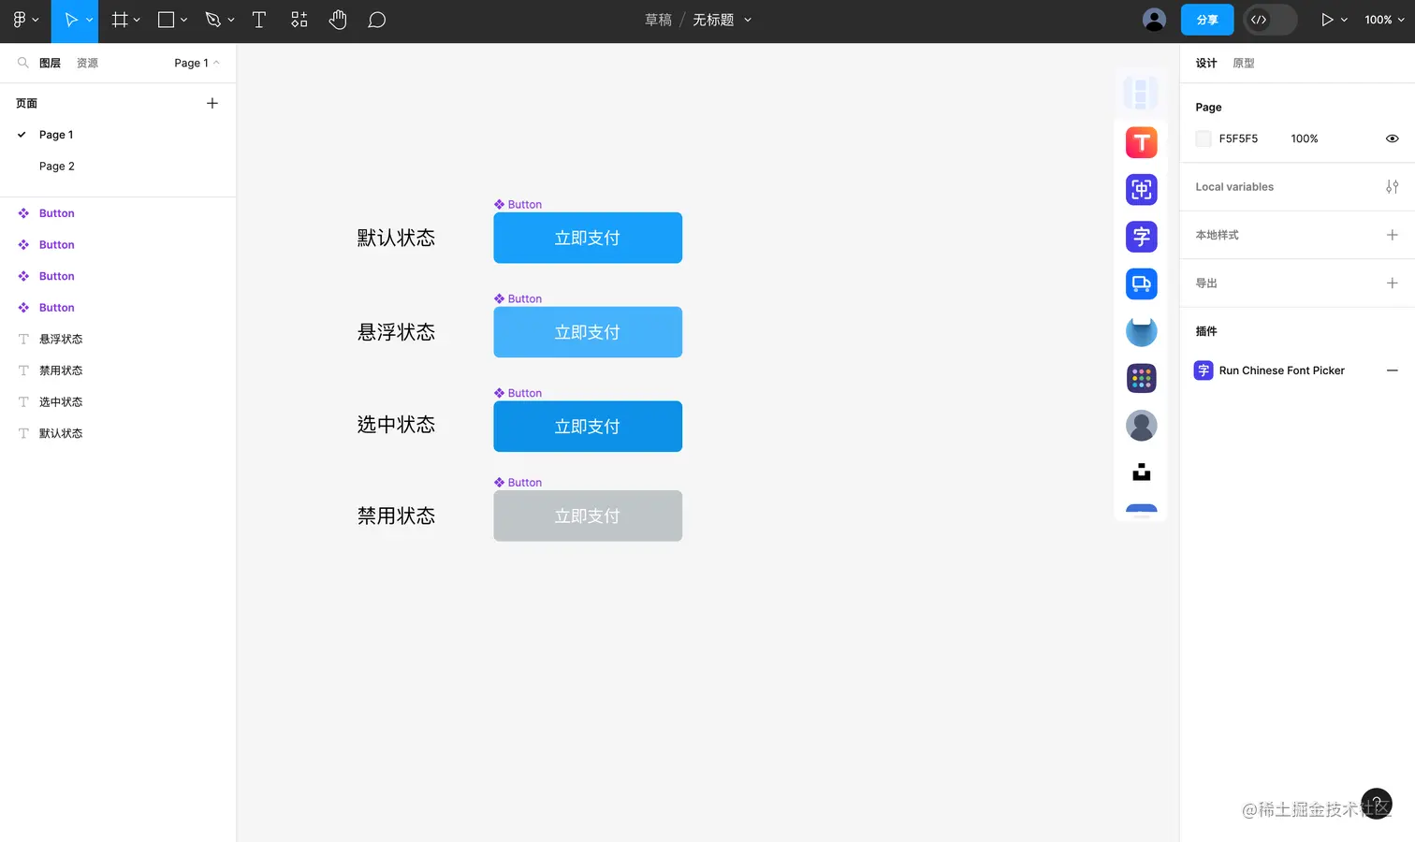This screenshot has width=1415, height=842.
Task: Click the page background color swatch
Action: point(1203,138)
